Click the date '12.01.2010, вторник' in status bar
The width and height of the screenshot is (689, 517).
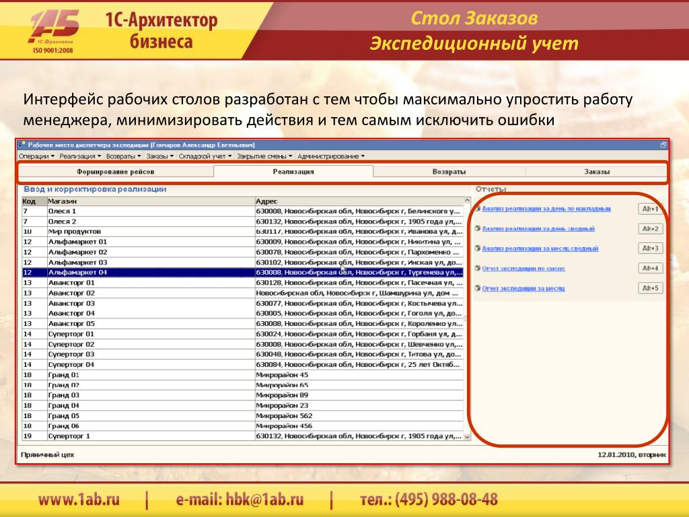(x=631, y=454)
